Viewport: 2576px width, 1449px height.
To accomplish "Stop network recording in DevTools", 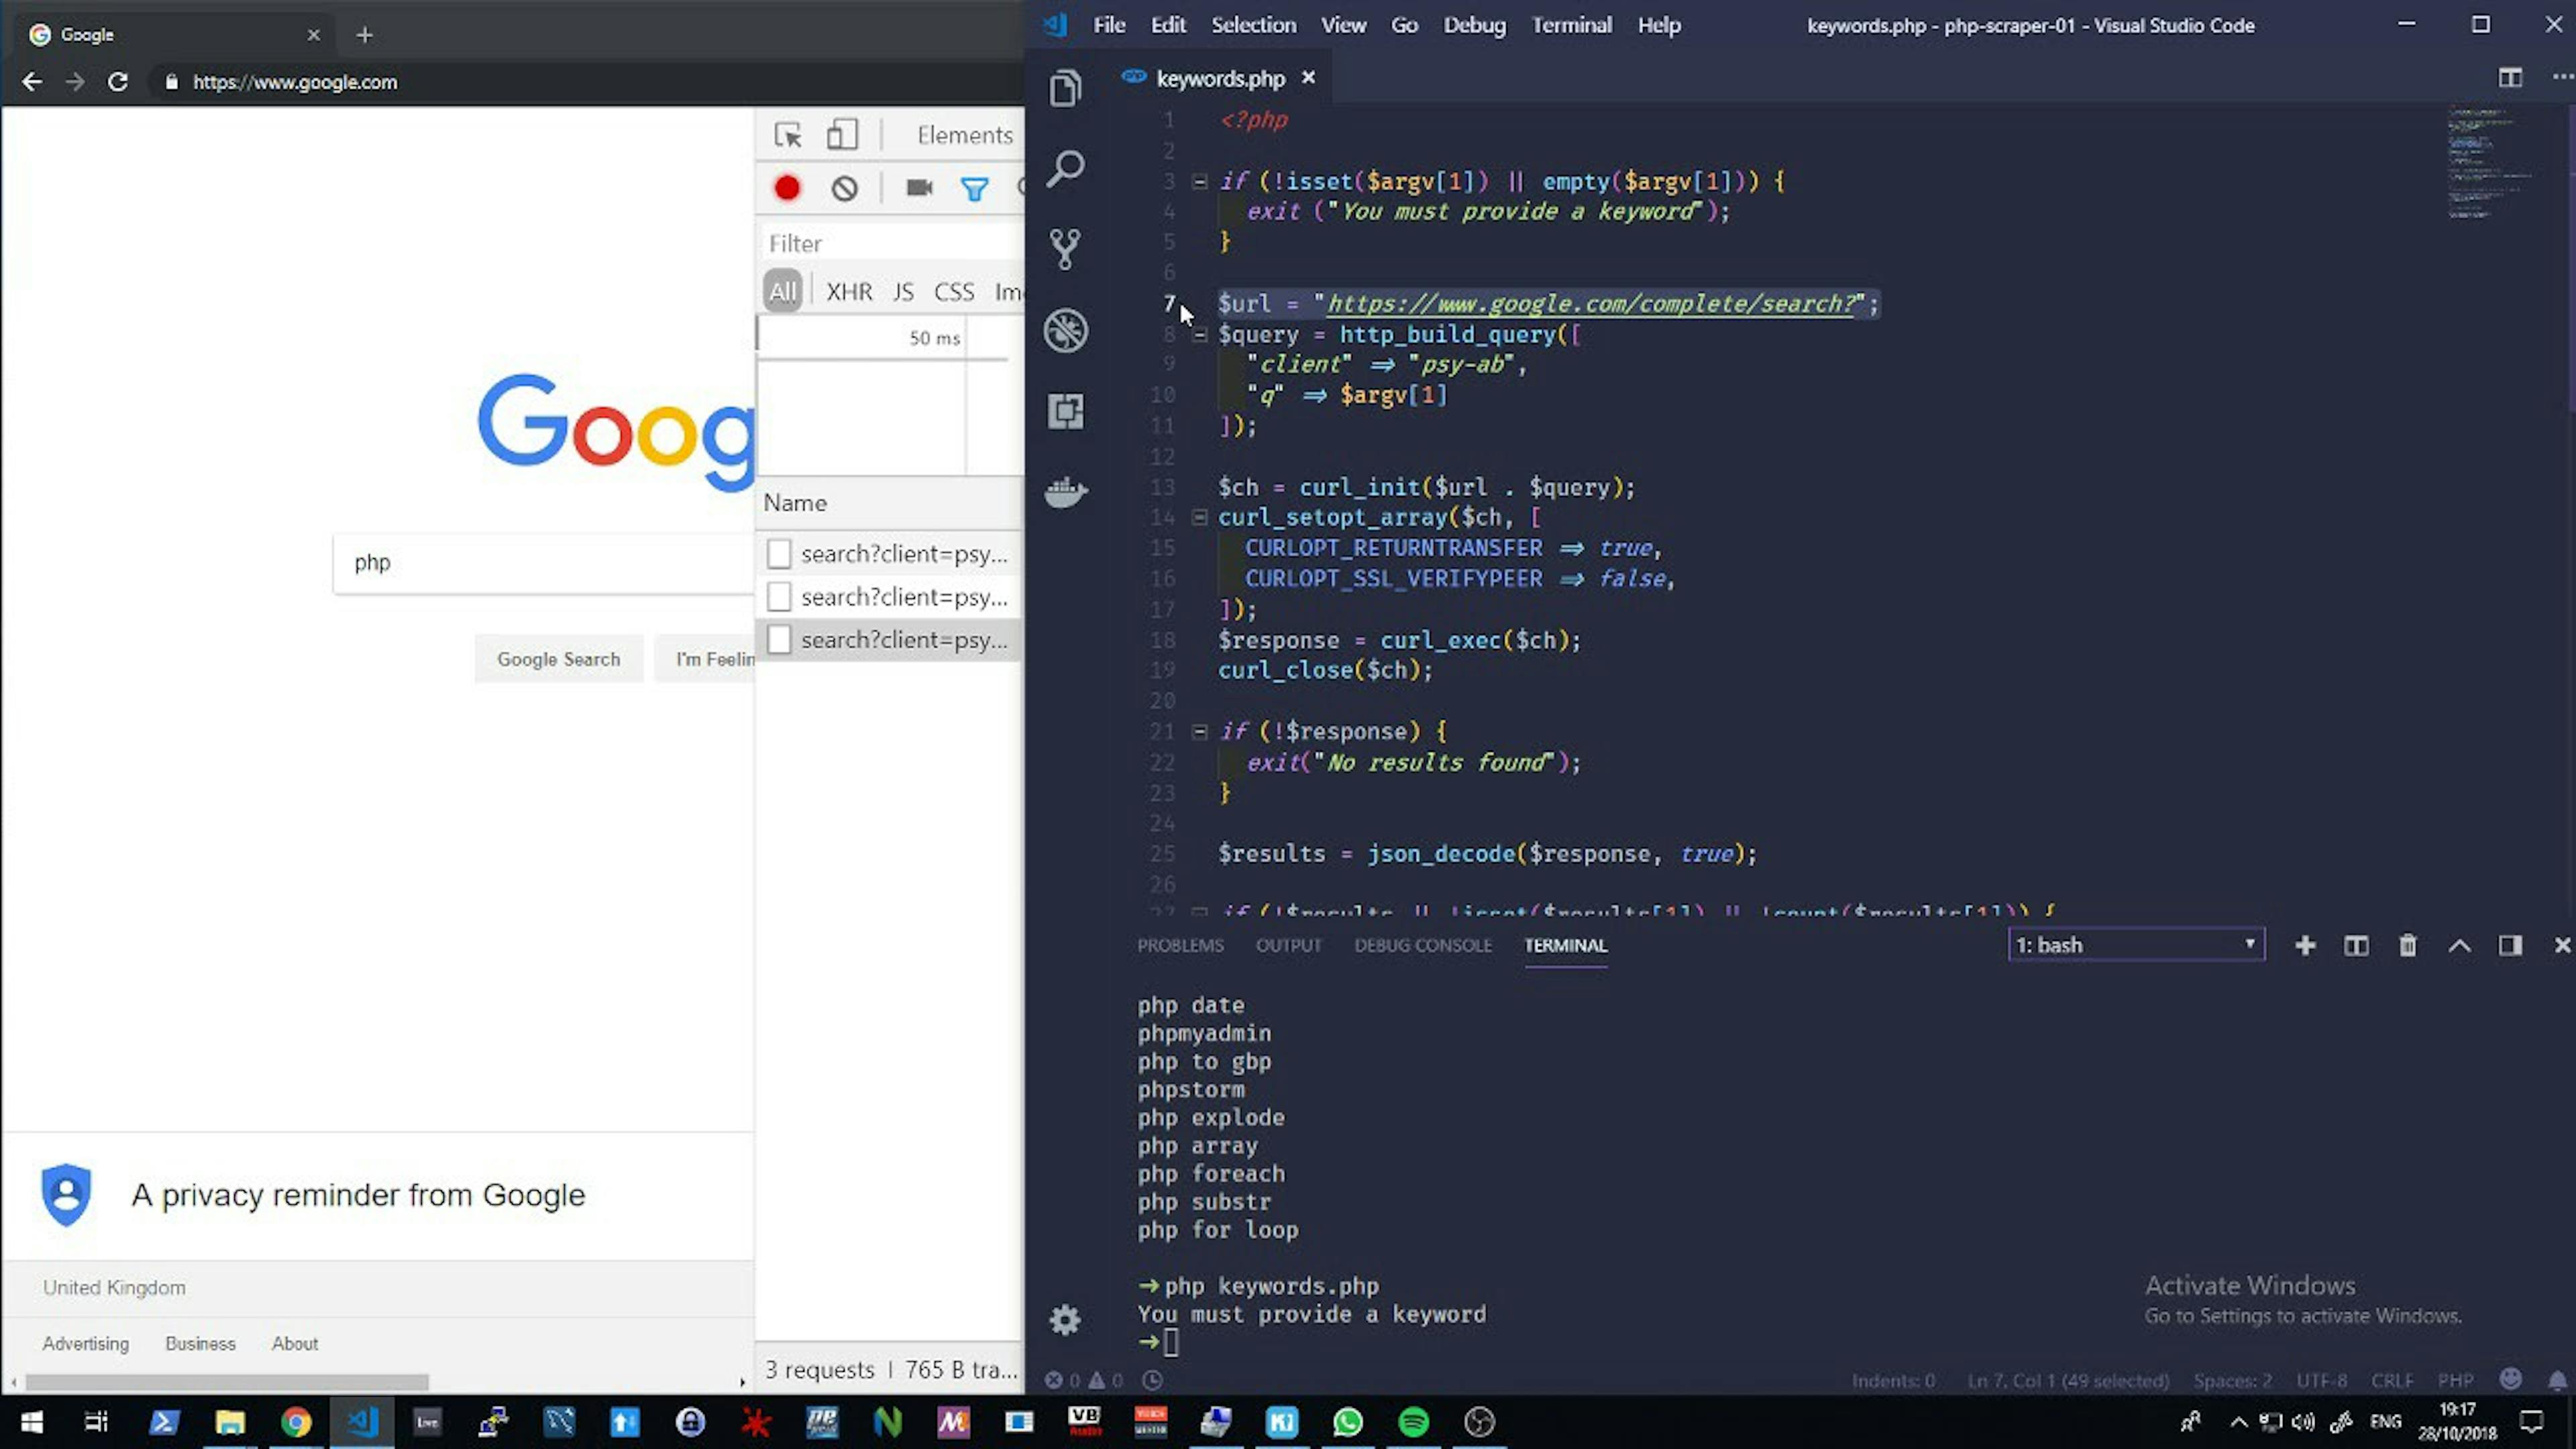I will 787,188.
